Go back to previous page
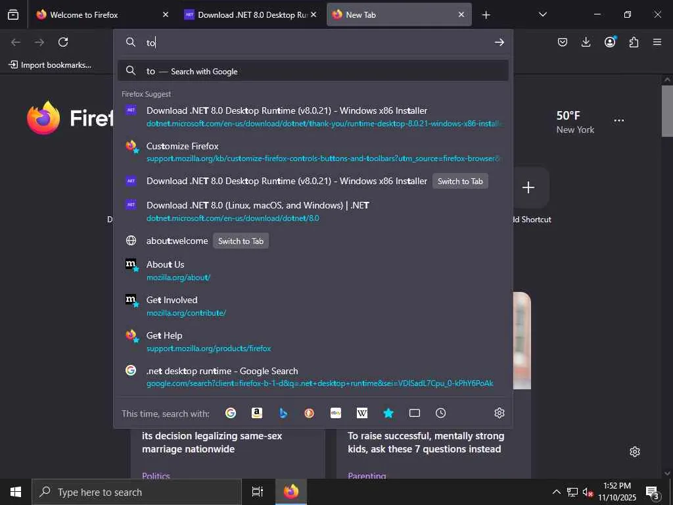Viewport: 673px width, 505px height. click(x=16, y=42)
